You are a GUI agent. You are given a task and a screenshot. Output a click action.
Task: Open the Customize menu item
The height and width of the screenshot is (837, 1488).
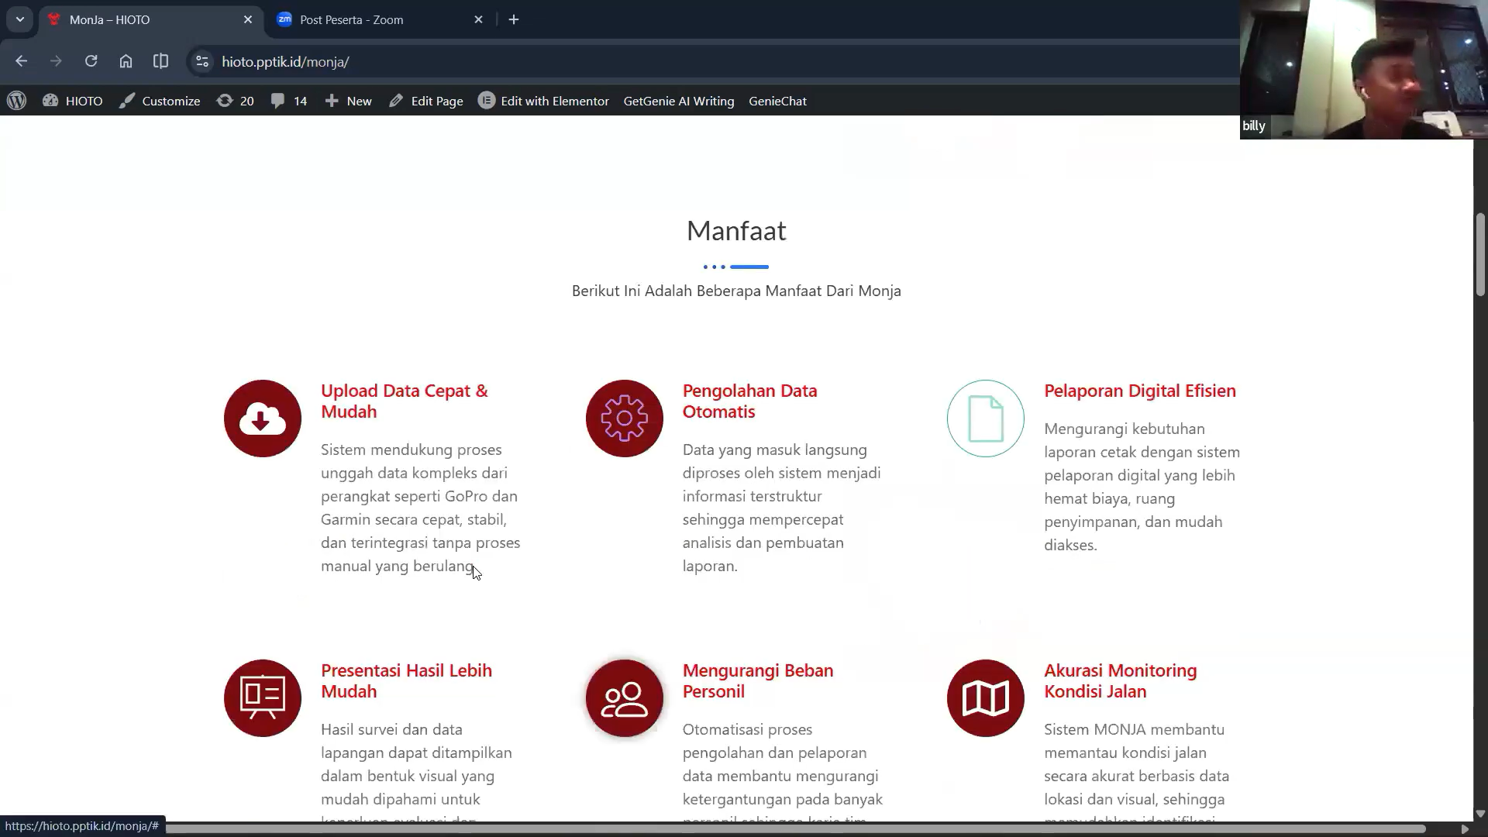click(x=160, y=101)
